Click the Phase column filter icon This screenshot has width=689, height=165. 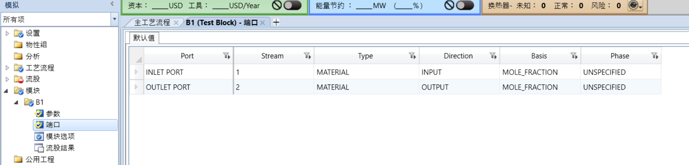tap(655, 56)
